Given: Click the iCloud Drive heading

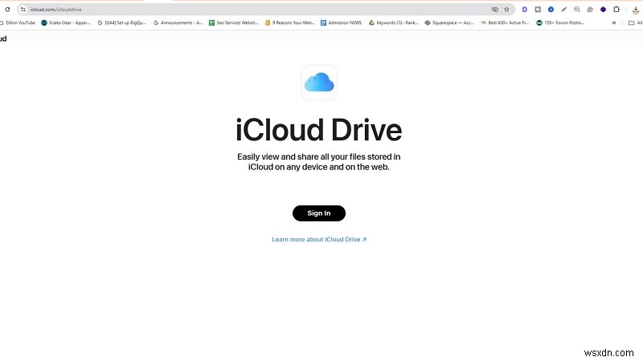Looking at the screenshot, I should point(319,130).
